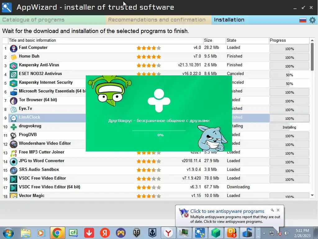318x239 pixels.
Task: Open settings with the gear icon
Action: tap(312, 20)
